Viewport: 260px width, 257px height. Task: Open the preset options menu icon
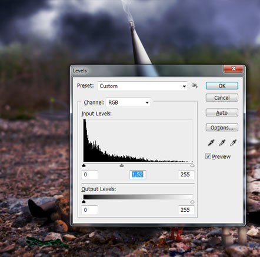[x=195, y=85]
